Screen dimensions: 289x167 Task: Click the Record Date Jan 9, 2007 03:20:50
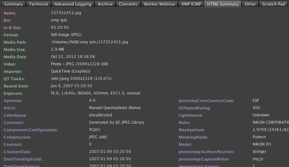[71, 86]
